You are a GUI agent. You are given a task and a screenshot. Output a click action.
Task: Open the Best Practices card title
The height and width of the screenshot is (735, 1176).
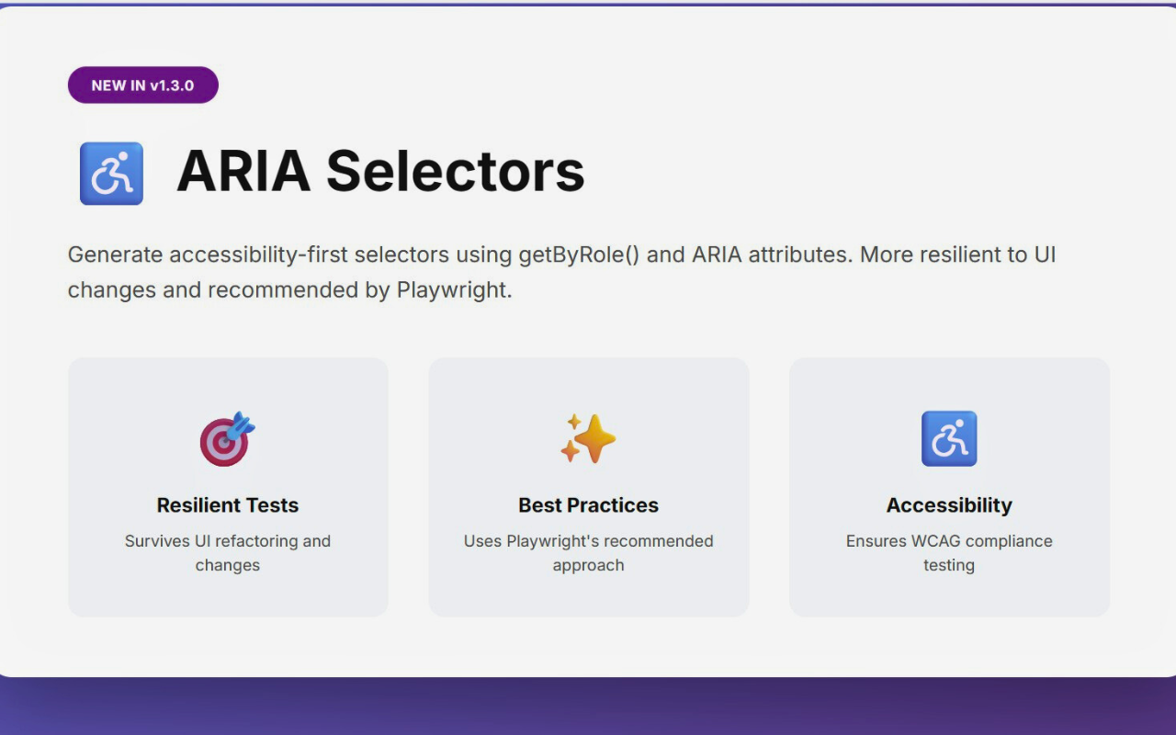[588, 505]
